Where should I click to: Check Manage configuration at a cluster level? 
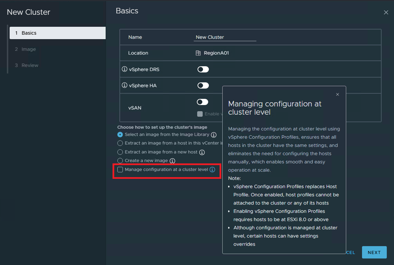coord(120,170)
